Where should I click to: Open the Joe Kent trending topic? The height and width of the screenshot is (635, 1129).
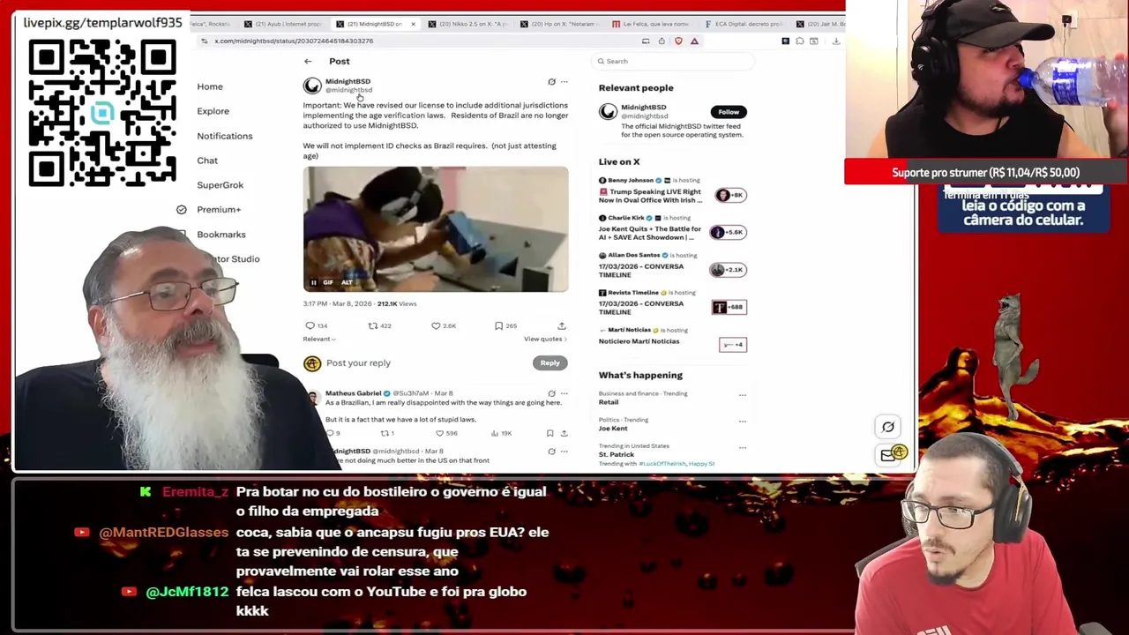click(613, 429)
